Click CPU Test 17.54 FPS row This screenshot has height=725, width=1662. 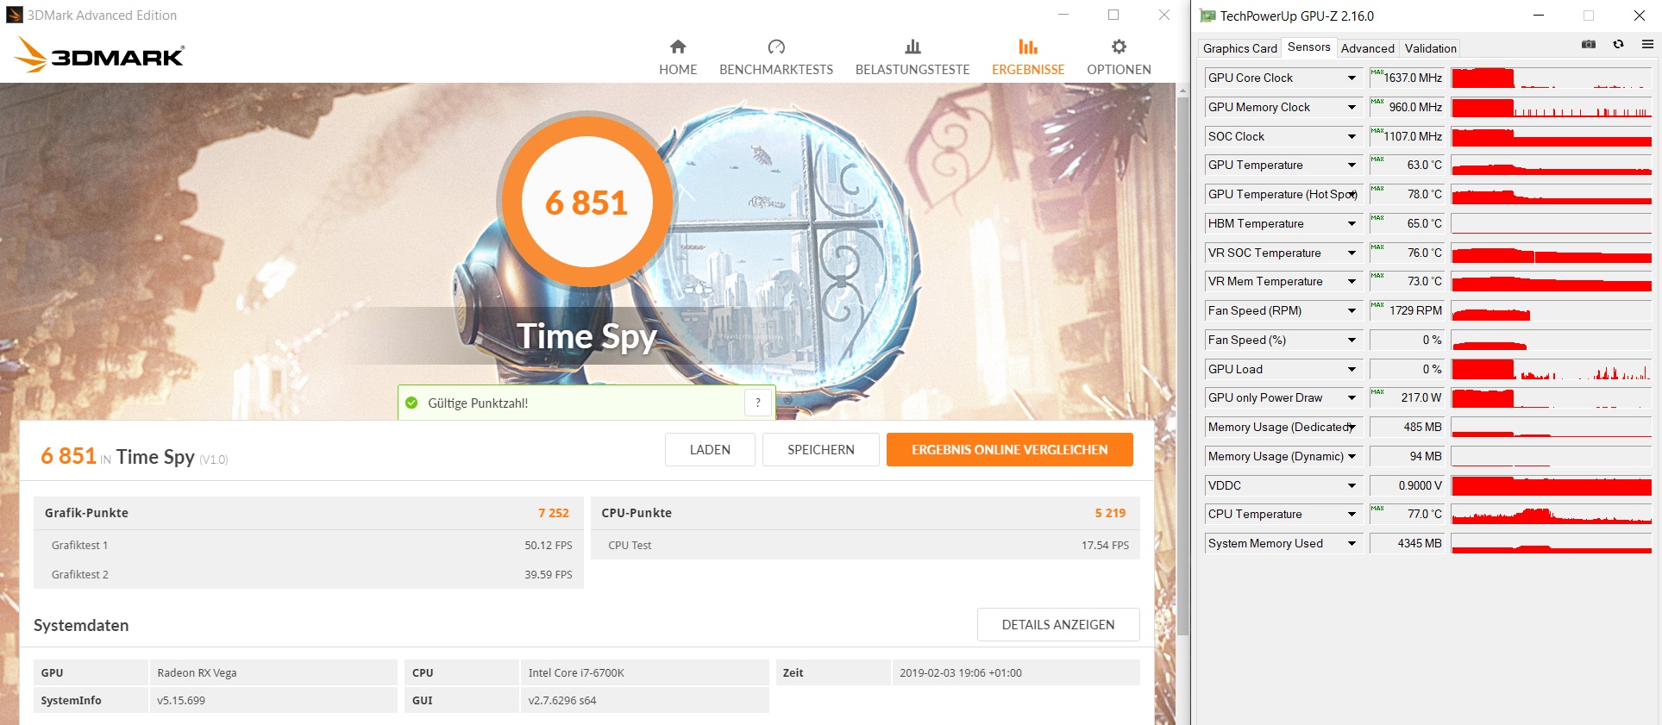(x=865, y=545)
